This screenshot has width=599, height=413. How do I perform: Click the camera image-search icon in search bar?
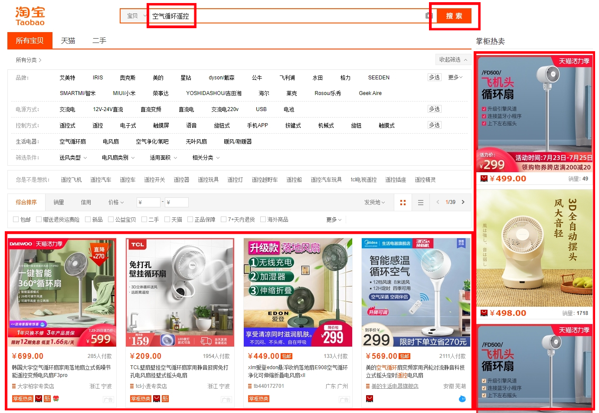pos(429,16)
